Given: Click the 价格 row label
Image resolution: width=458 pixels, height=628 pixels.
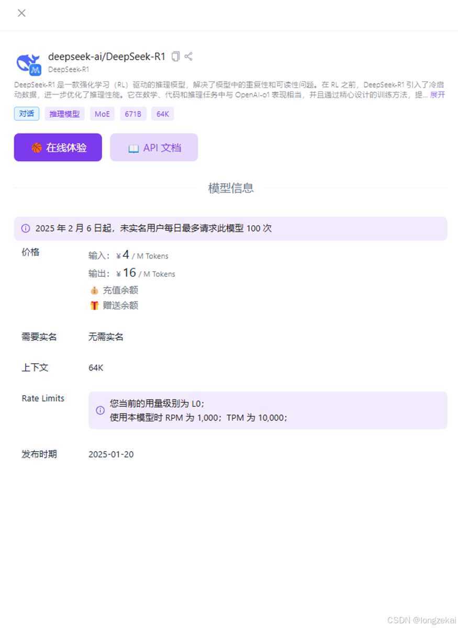Looking at the screenshot, I should [30, 252].
